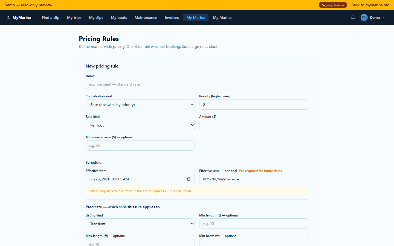Open the Invoices page
The image size is (394, 246).
(172, 17)
